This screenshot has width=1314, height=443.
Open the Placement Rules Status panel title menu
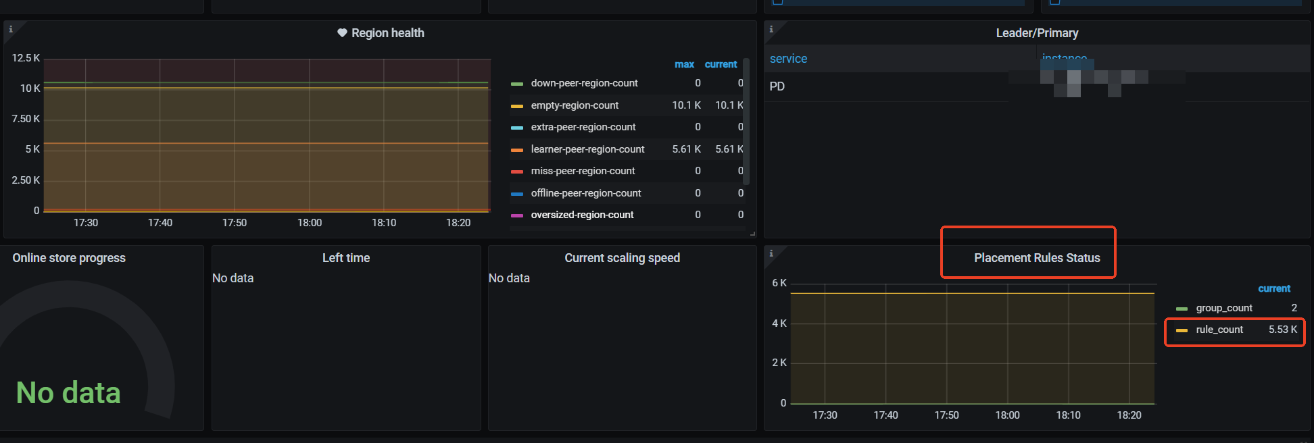pyautogui.click(x=1037, y=258)
